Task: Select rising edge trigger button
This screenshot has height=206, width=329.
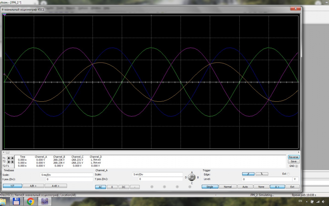Action: point(248,174)
